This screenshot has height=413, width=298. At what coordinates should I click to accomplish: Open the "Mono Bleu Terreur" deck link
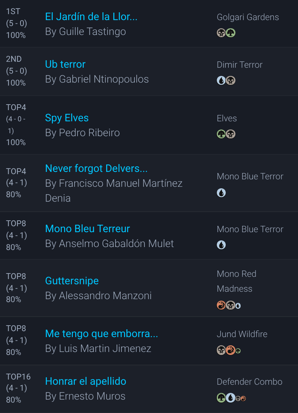pyautogui.click(x=88, y=229)
